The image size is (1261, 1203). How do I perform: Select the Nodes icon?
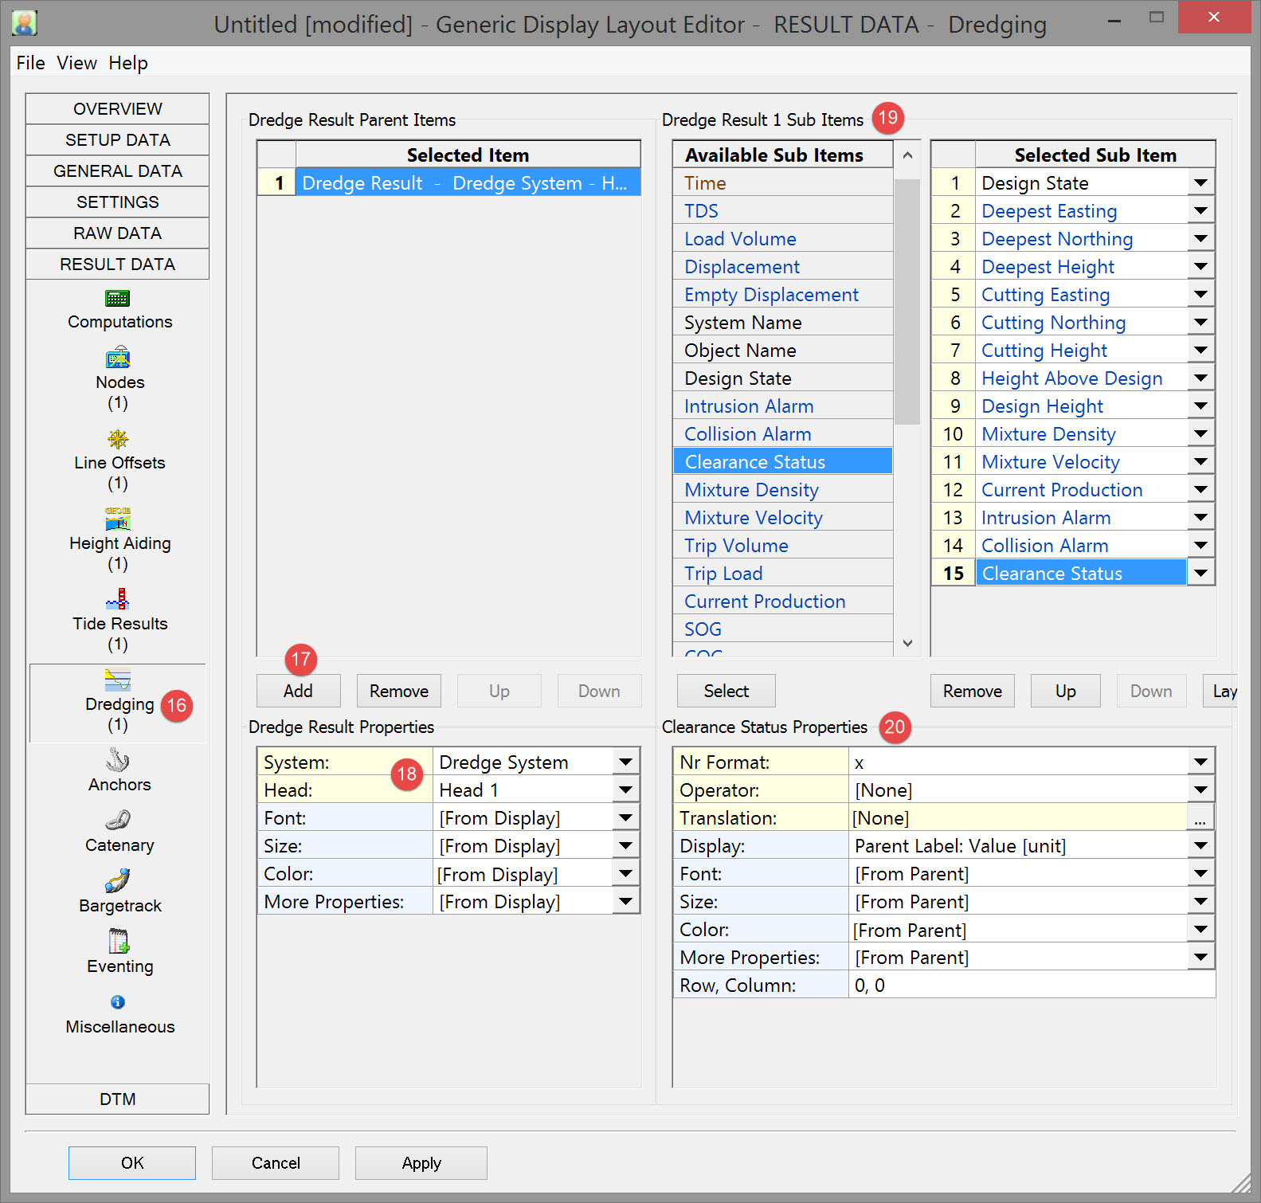[x=118, y=359]
